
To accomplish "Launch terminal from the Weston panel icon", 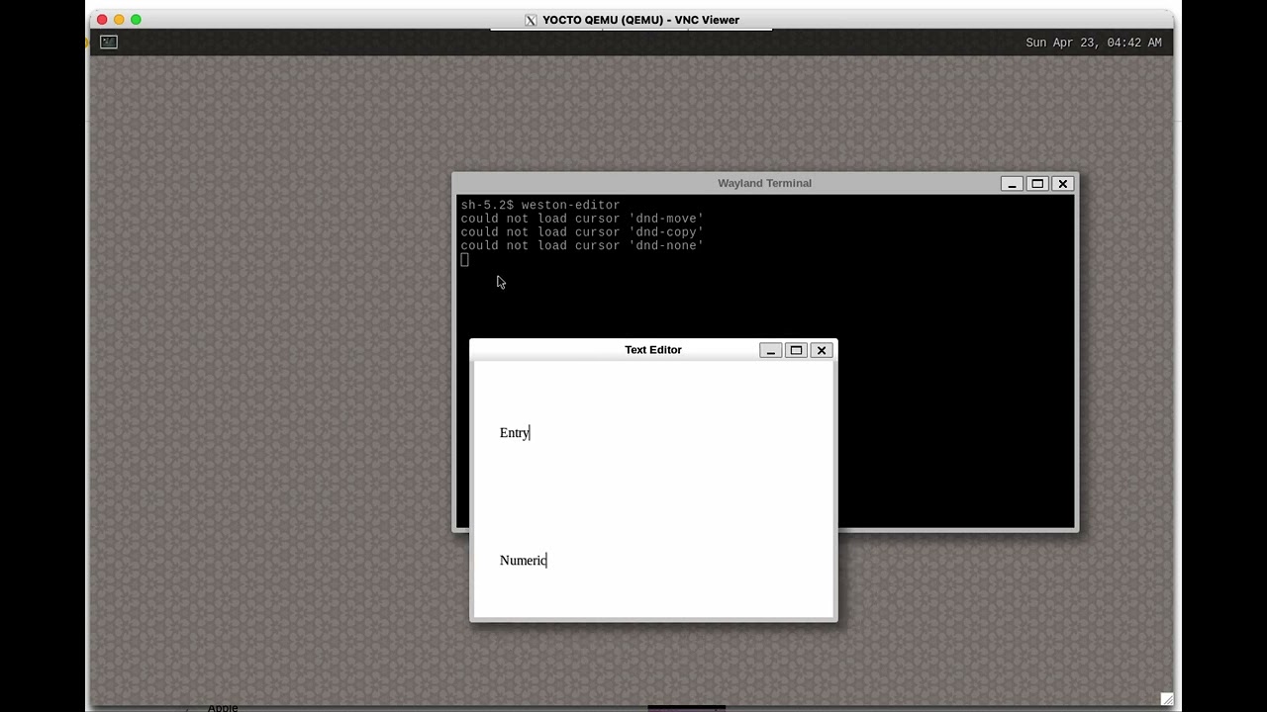I will click(109, 42).
